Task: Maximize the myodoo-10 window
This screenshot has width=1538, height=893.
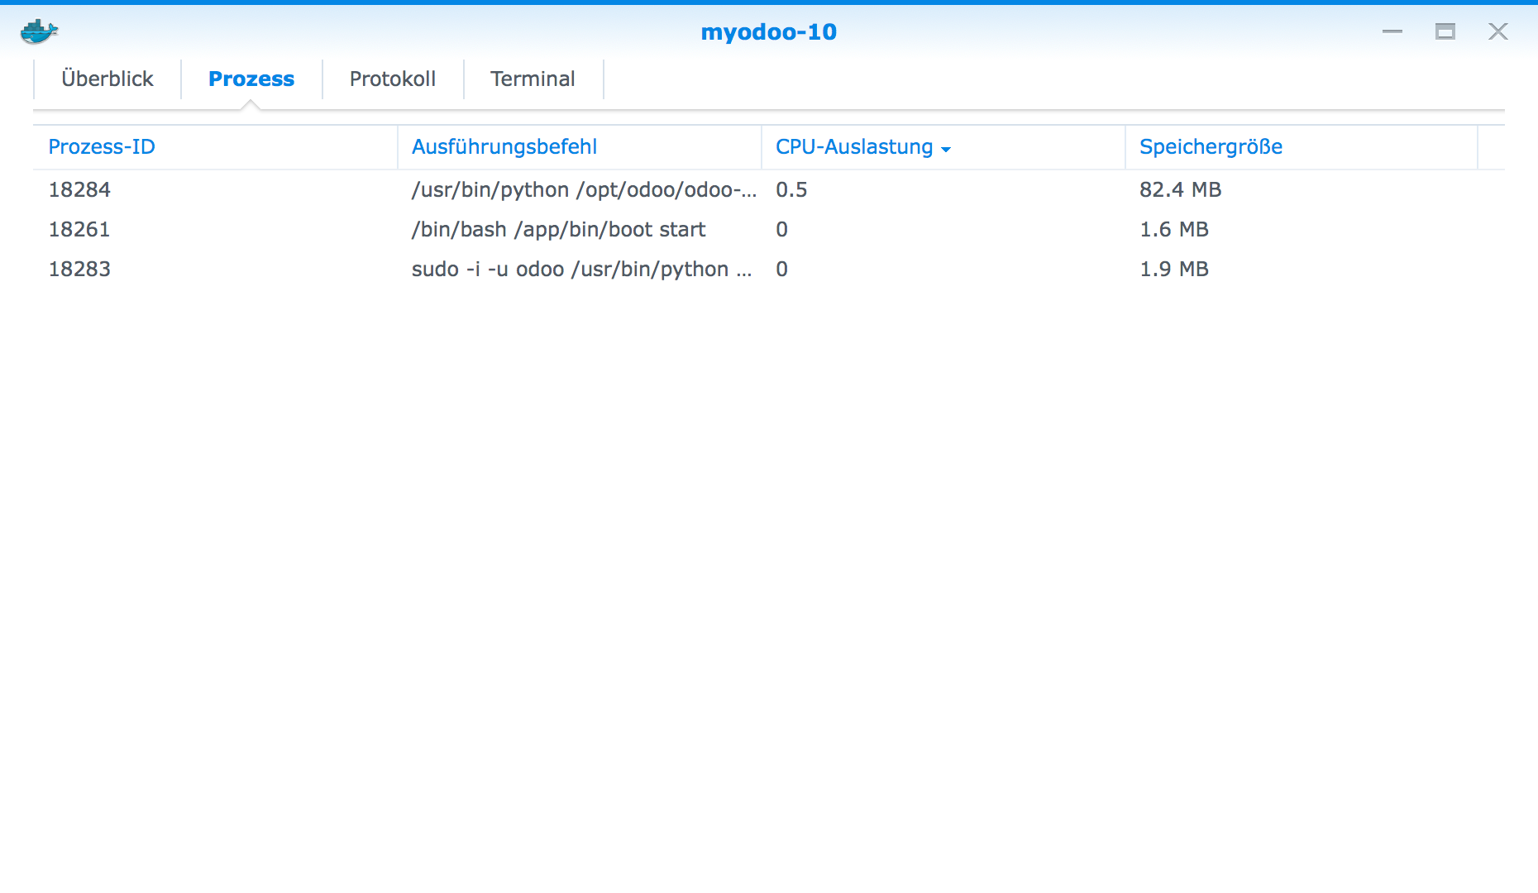Action: tap(1445, 31)
